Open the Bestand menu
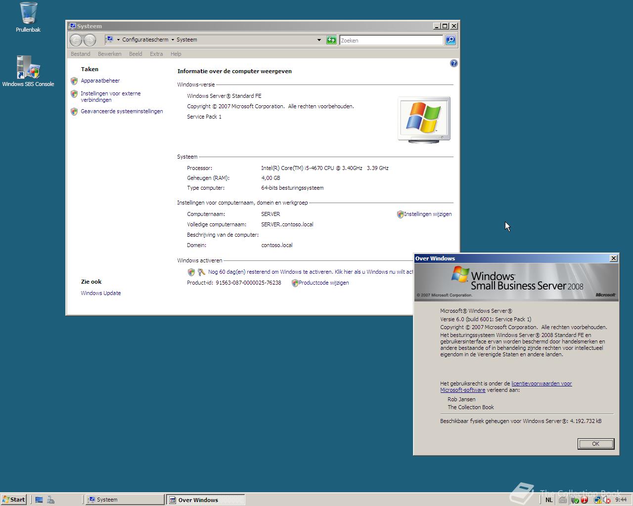Screen dimensions: 633x506 (81, 54)
